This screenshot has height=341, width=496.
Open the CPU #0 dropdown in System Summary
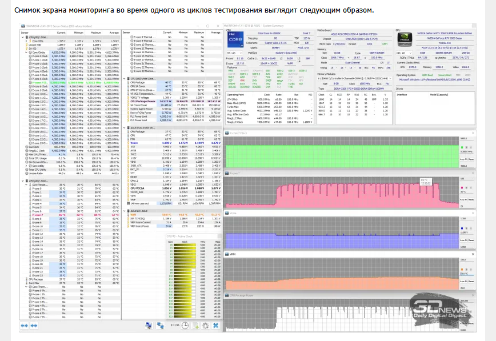pyautogui.click(x=235, y=53)
